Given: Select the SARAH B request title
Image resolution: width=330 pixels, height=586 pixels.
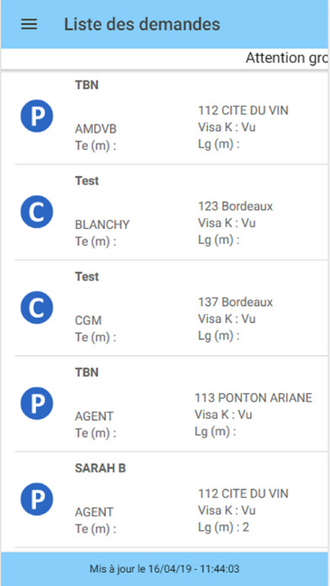Looking at the screenshot, I should (x=100, y=468).
